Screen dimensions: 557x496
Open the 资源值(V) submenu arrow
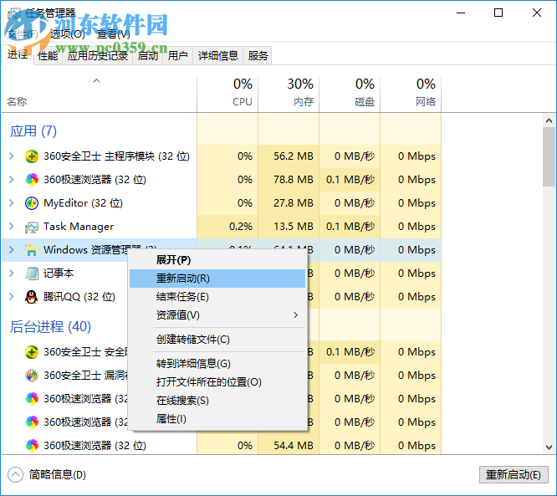coord(295,315)
